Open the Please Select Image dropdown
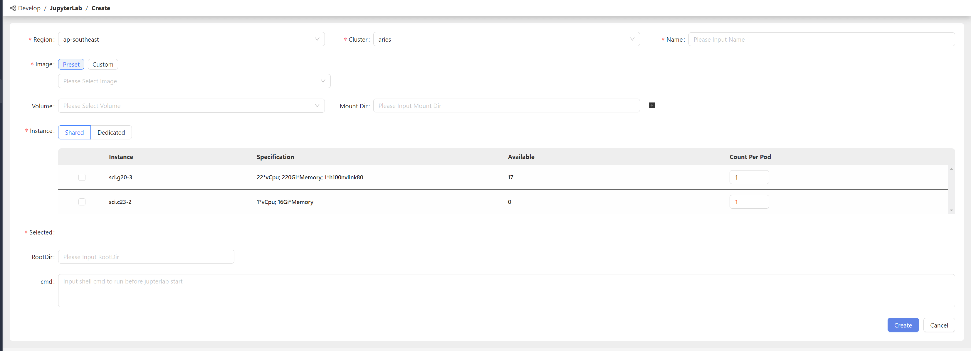 [x=194, y=81]
